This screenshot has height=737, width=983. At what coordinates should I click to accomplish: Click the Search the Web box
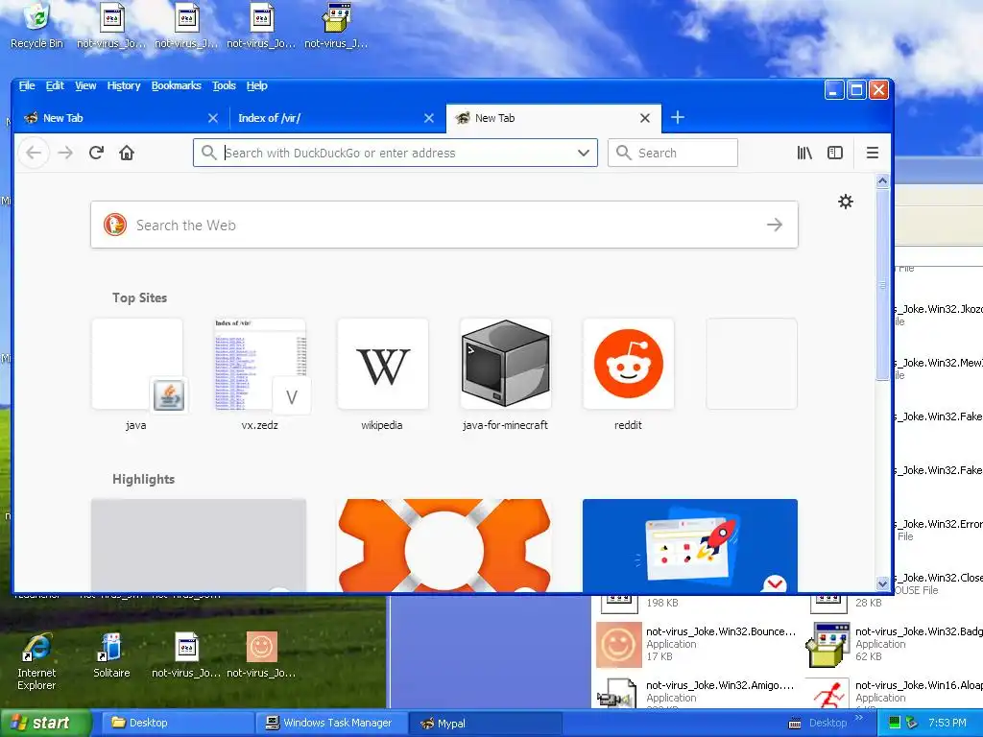444,225
